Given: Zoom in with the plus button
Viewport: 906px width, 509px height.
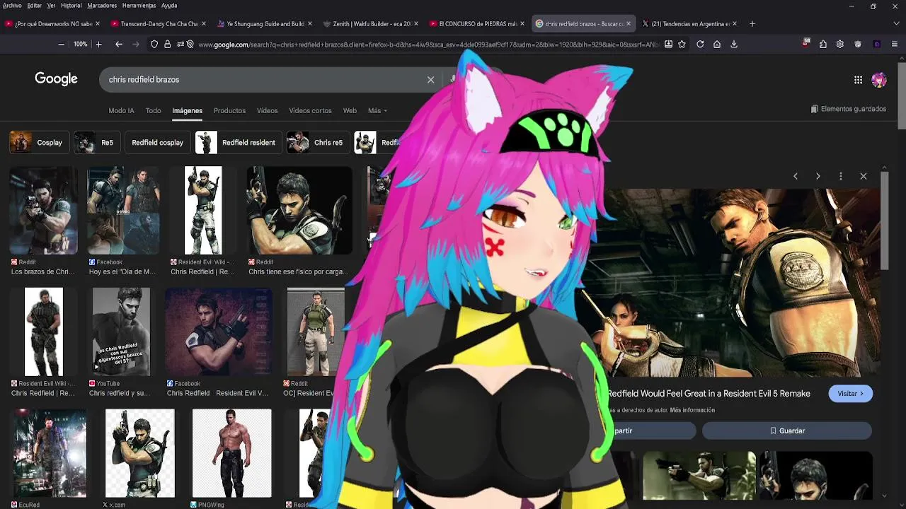Looking at the screenshot, I should pos(98,44).
